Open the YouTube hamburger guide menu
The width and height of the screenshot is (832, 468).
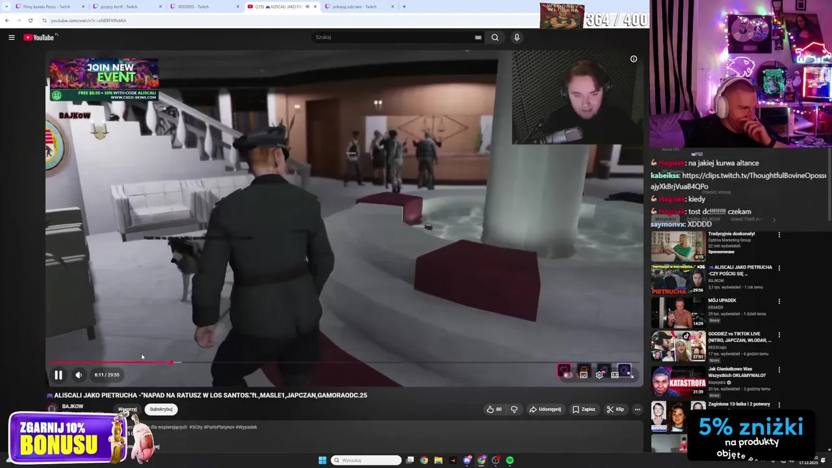coord(11,37)
